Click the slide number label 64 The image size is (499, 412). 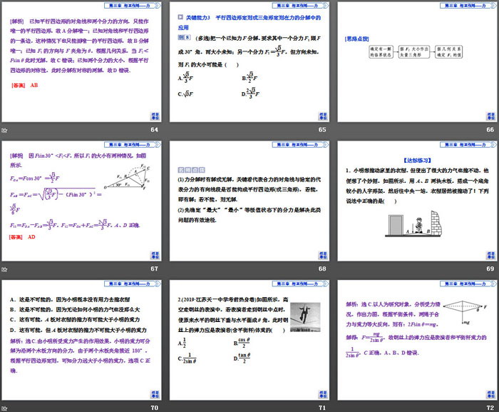pos(155,130)
